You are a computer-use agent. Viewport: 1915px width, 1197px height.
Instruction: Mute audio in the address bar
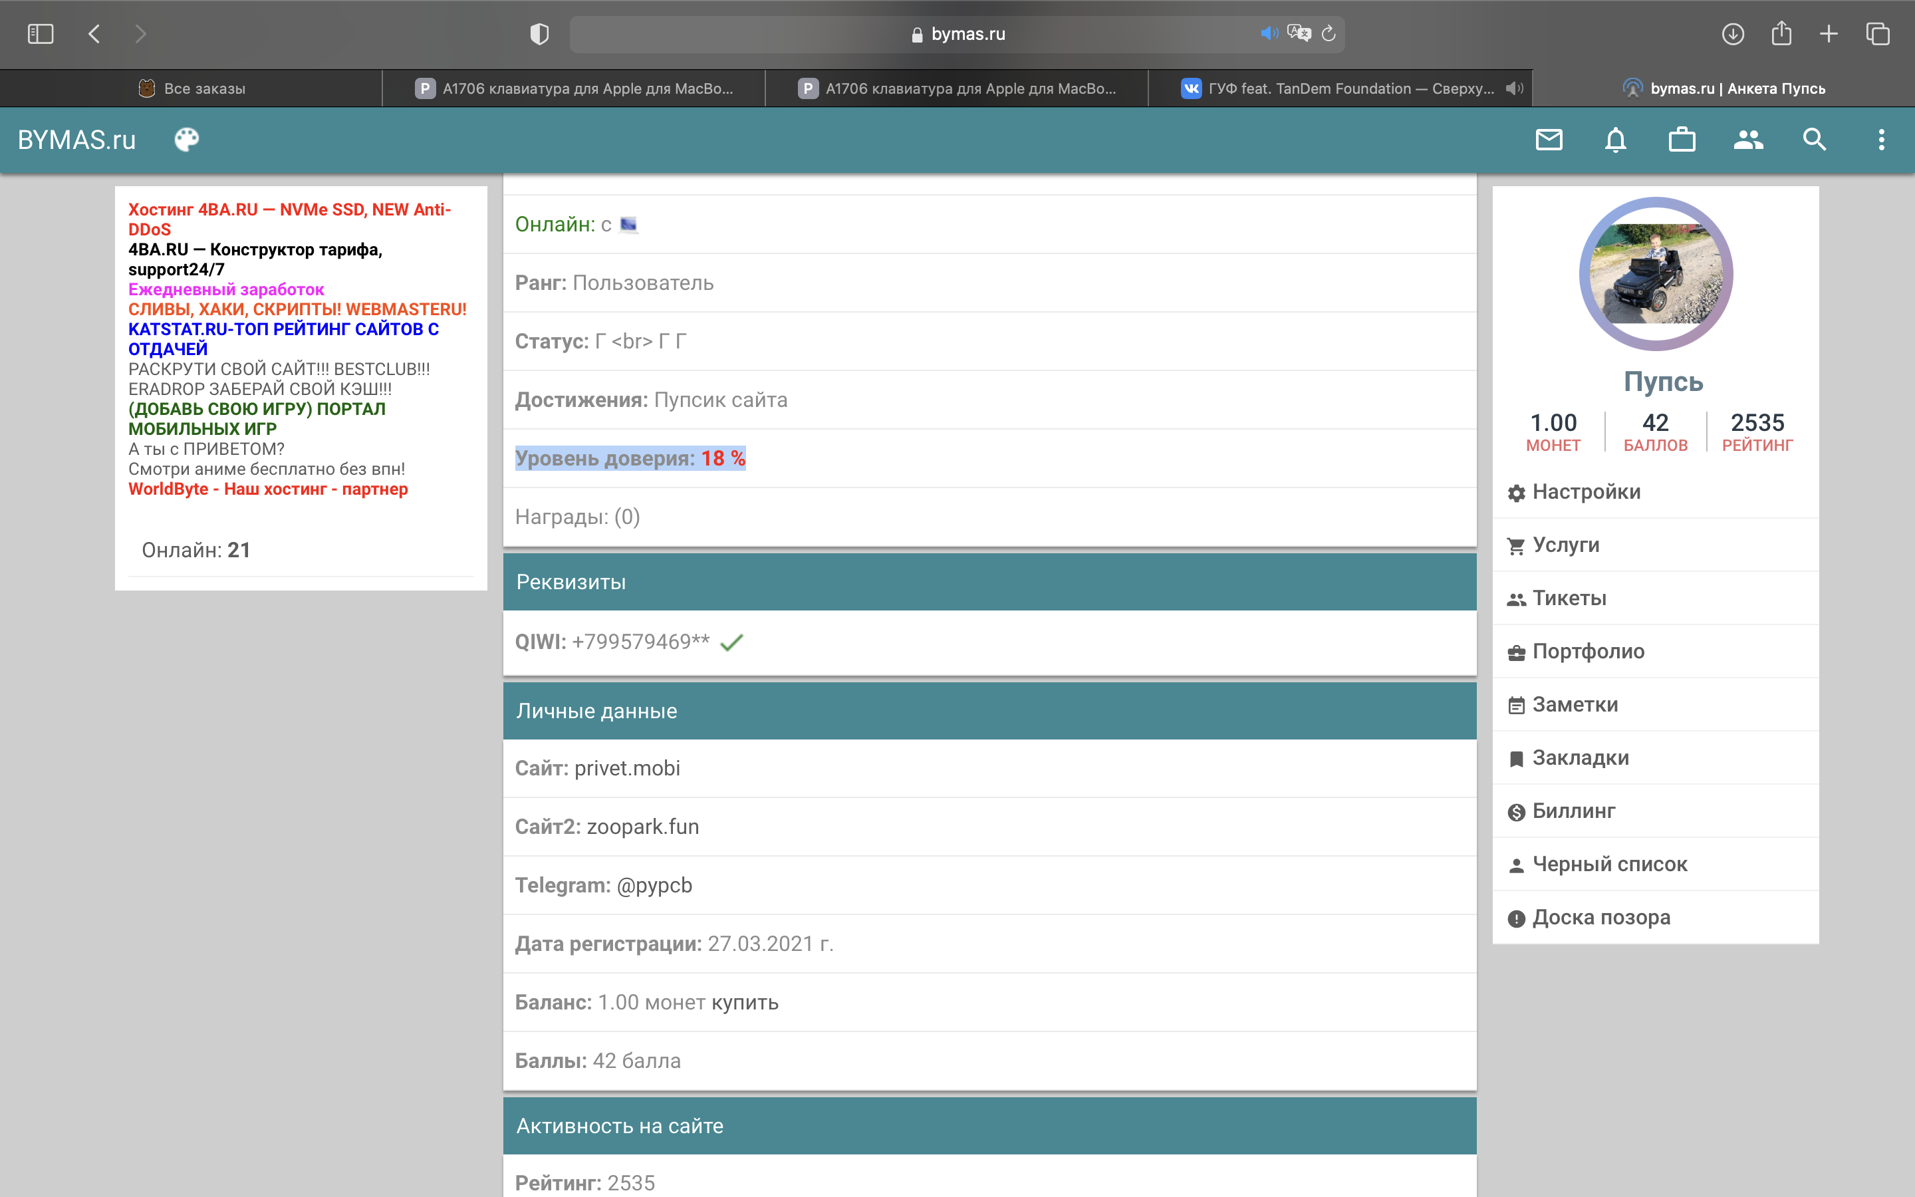1269,33
